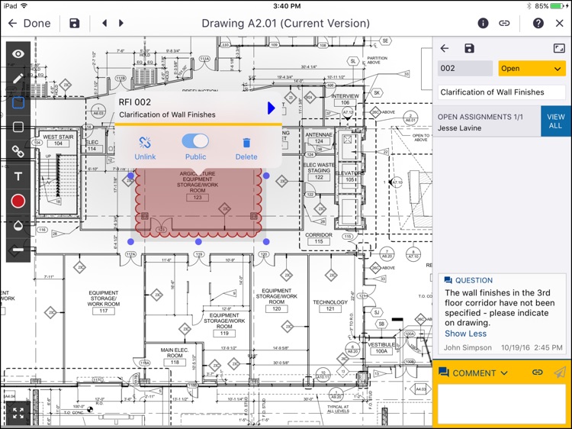Screen dimensions: 572x429
Task: Close the drawing viewer
Action: pyautogui.click(x=560, y=24)
